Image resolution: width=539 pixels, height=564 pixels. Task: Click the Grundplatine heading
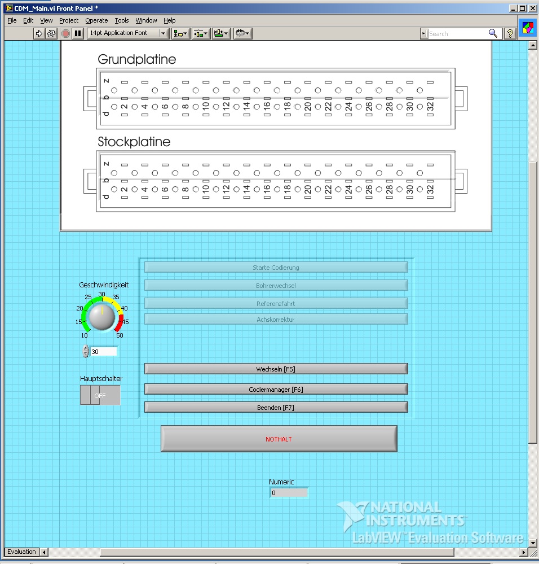[x=137, y=59]
